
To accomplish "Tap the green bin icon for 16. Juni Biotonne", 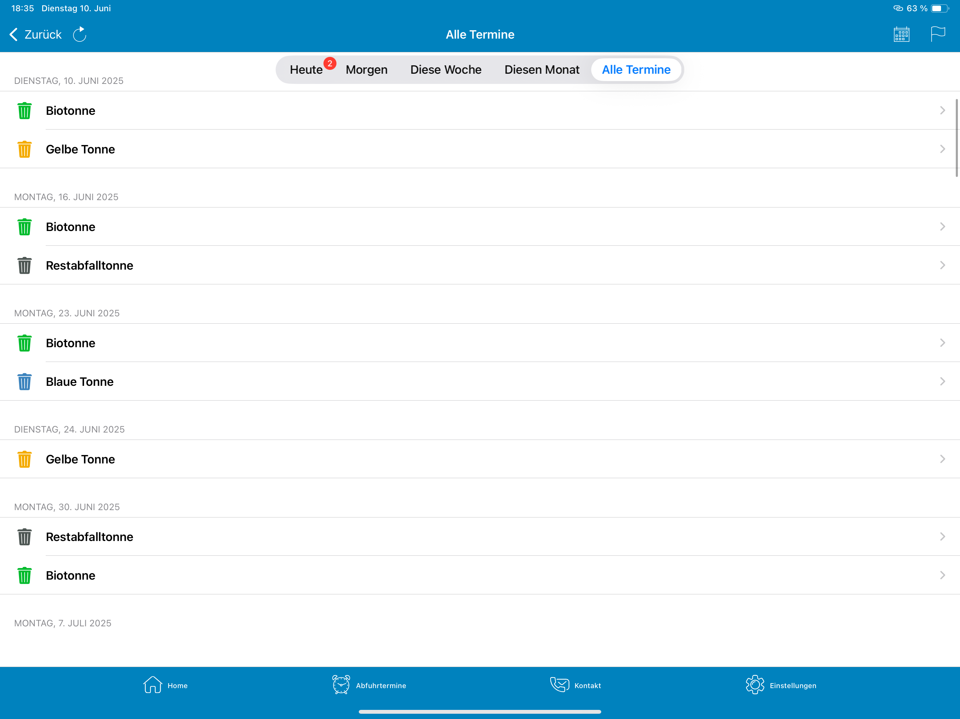I will tap(24, 226).
